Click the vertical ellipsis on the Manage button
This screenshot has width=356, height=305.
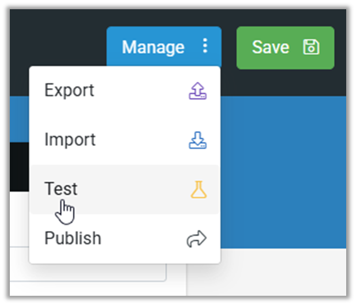click(205, 47)
